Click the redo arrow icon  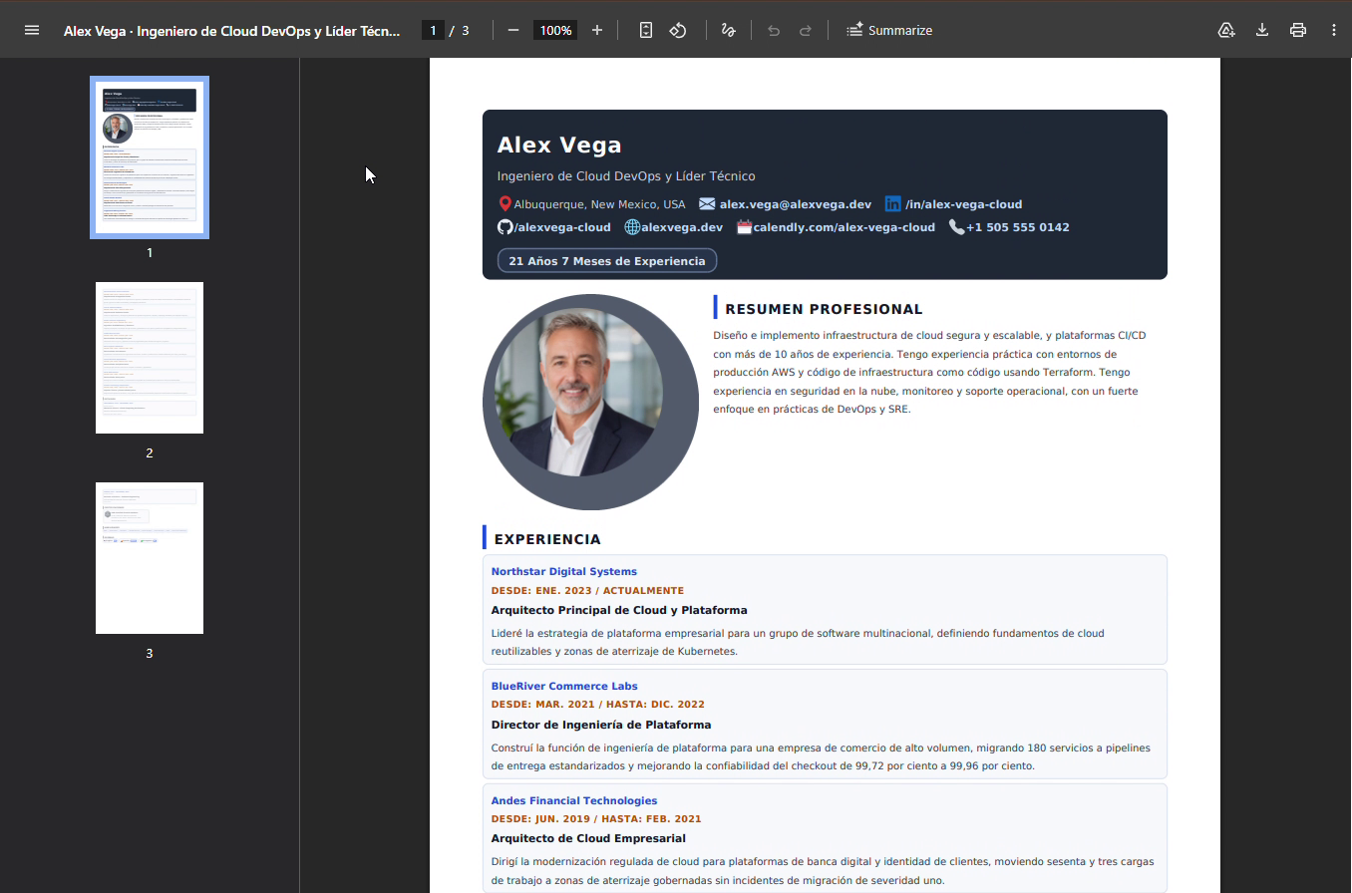coord(806,30)
